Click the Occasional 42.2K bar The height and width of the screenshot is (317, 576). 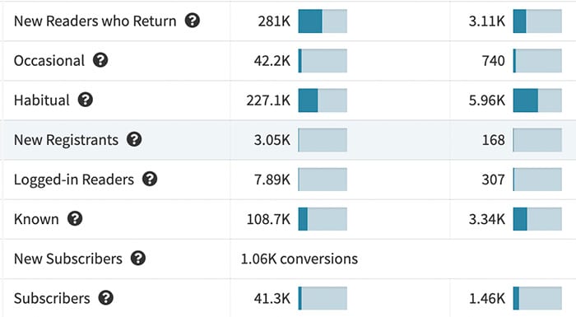click(x=323, y=61)
